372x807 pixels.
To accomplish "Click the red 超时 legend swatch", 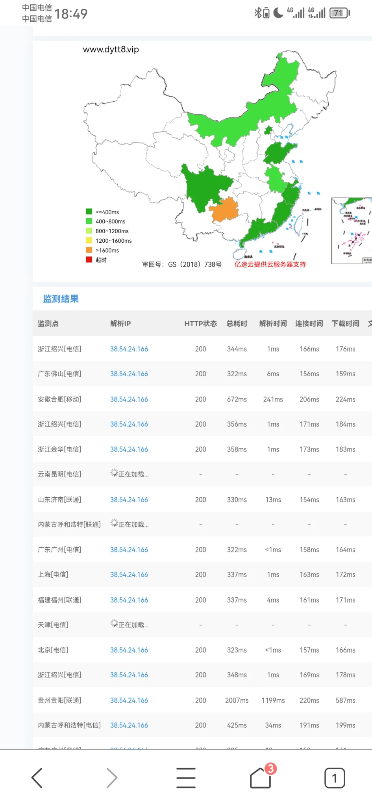I will (x=89, y=259).
